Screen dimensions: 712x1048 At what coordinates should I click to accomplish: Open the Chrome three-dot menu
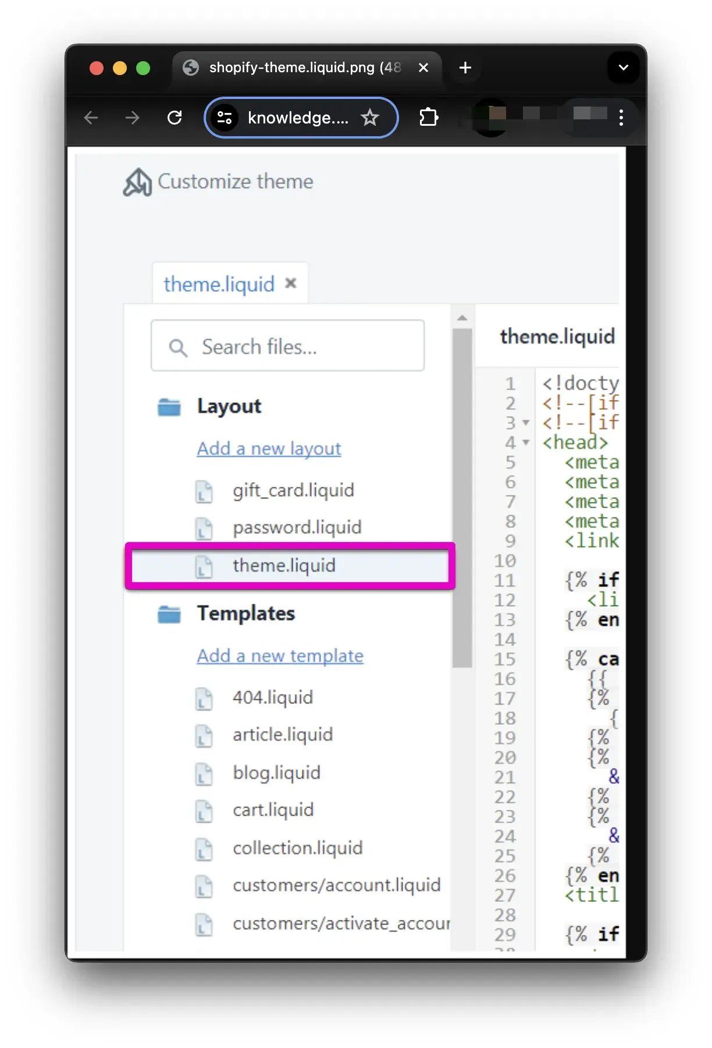[x=621, y=118]
